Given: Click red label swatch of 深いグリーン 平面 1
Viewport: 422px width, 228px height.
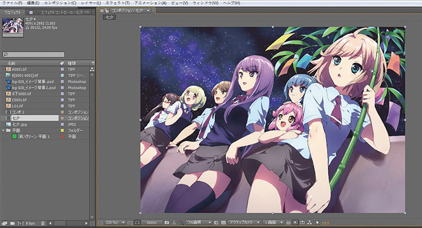Looking at the screenshot, I should 62,137.
